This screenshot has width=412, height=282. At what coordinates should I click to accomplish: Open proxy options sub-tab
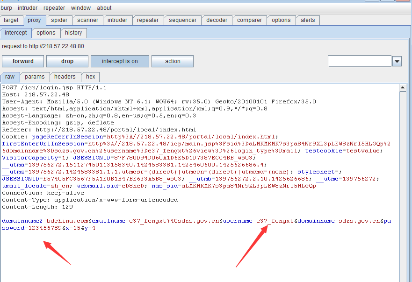click(46, 33)
